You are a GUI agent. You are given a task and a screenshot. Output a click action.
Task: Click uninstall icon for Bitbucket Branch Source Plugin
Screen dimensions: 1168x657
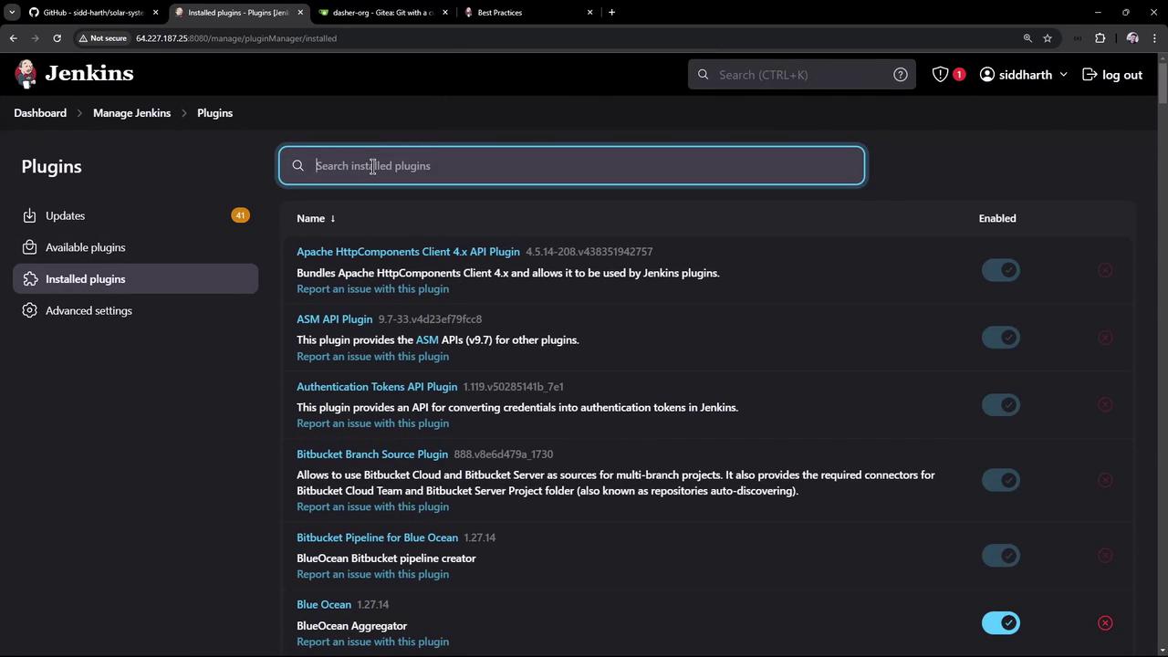coord(1105,480)
